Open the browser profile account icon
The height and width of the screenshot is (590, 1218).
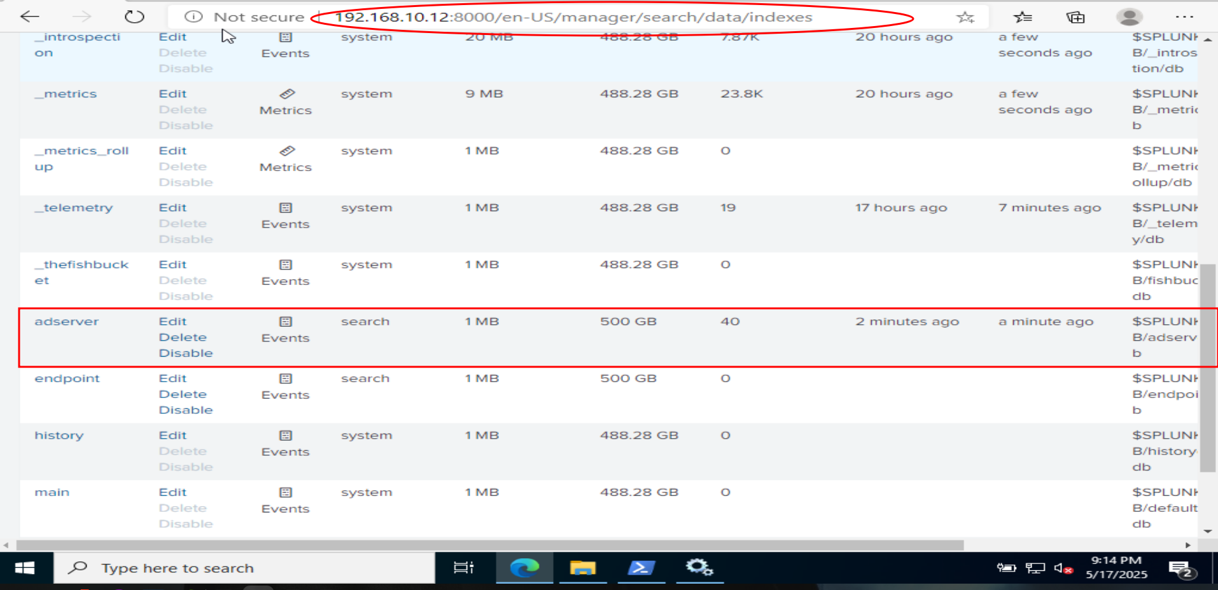[1130, 17]
